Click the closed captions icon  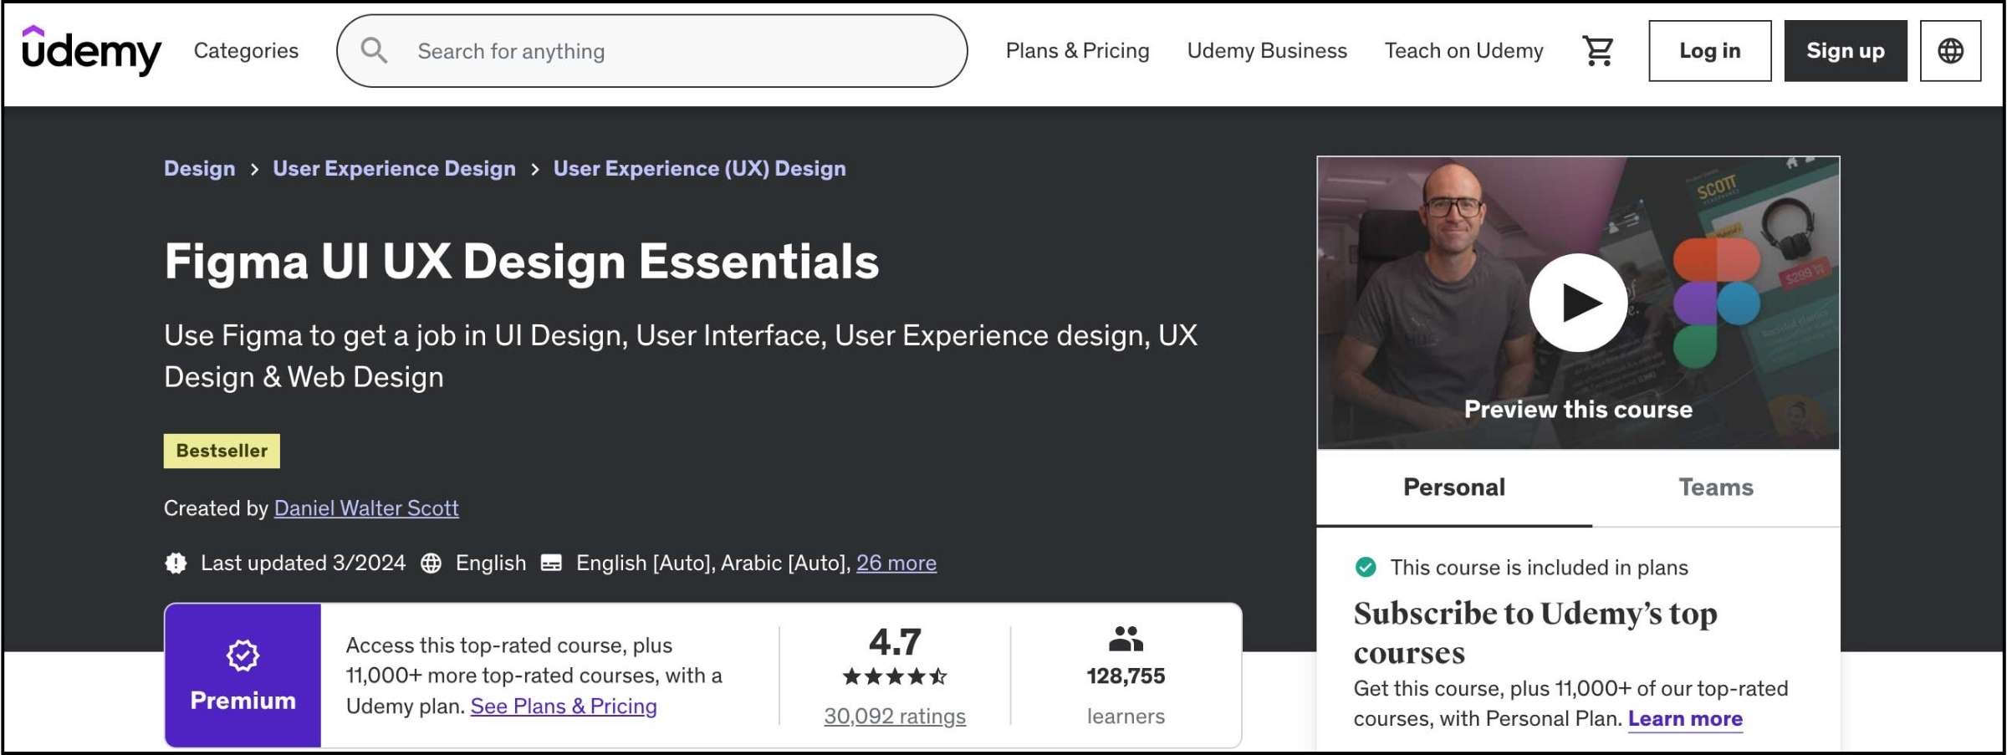point(551,563)
